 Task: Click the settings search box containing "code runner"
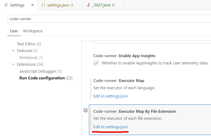pos(109,19)
